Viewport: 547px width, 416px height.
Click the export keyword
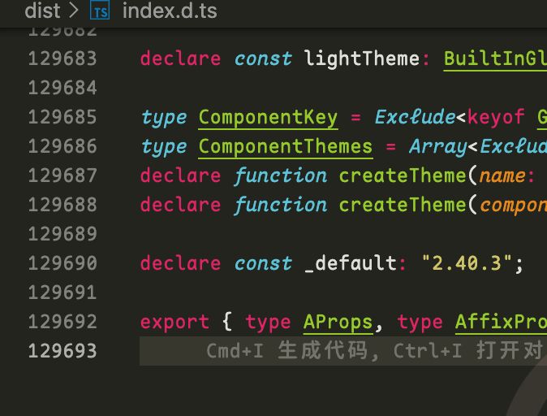[x=174, y=323]
